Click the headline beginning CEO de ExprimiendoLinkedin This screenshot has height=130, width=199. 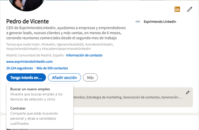point(66,33)
